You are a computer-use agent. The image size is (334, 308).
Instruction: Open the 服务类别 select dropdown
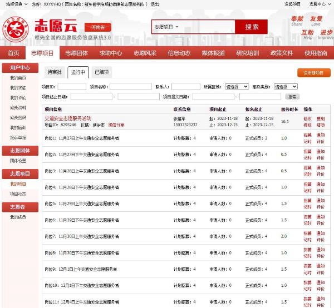click(284, 87)
